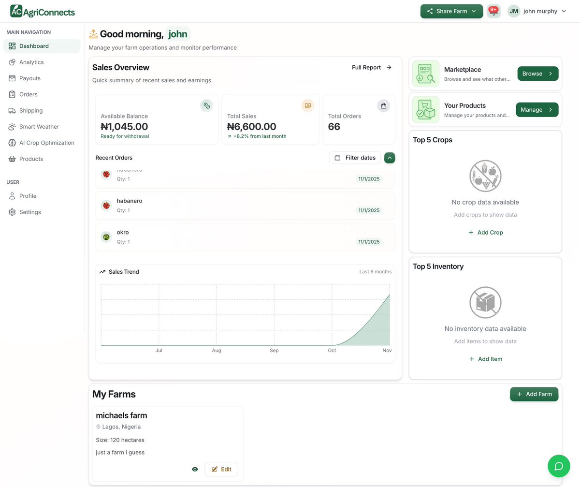
Task: Click the Marketplace card icon
Action: click(426, 74)
